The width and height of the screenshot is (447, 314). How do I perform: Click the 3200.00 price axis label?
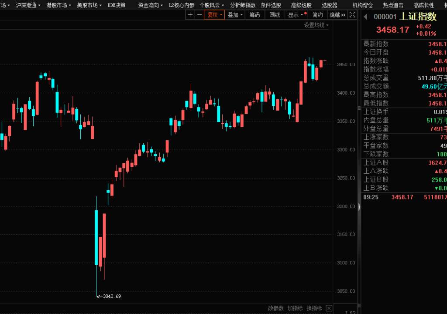pos(346,206)
